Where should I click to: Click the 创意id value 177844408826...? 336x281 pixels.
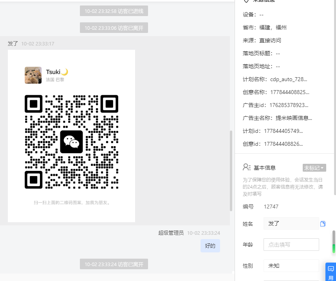pyautogui.click(x=283, y=144)
